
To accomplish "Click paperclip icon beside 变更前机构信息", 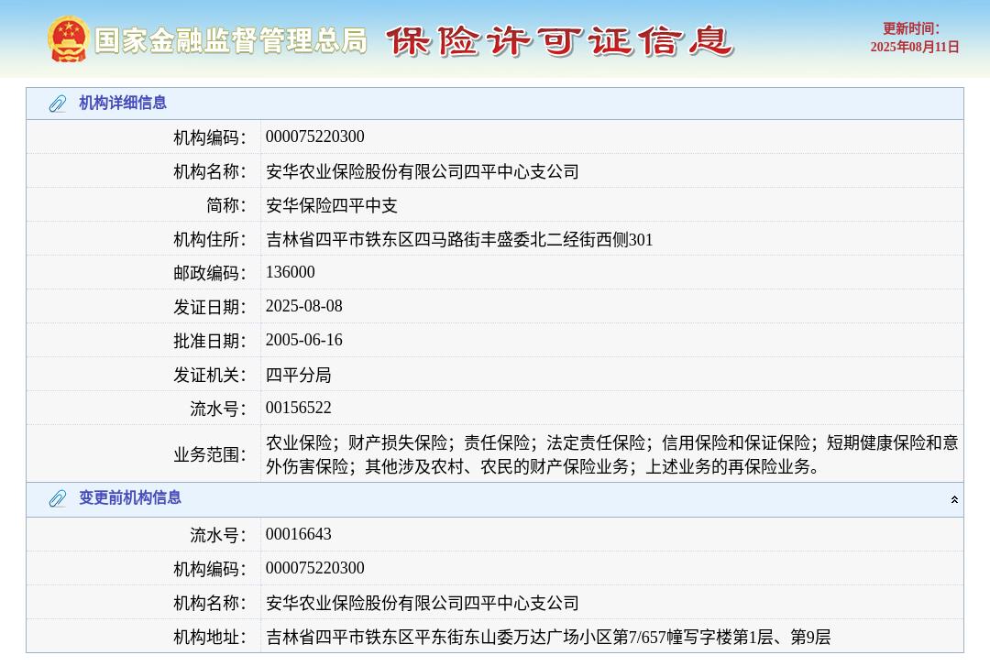I will point(58,498).
